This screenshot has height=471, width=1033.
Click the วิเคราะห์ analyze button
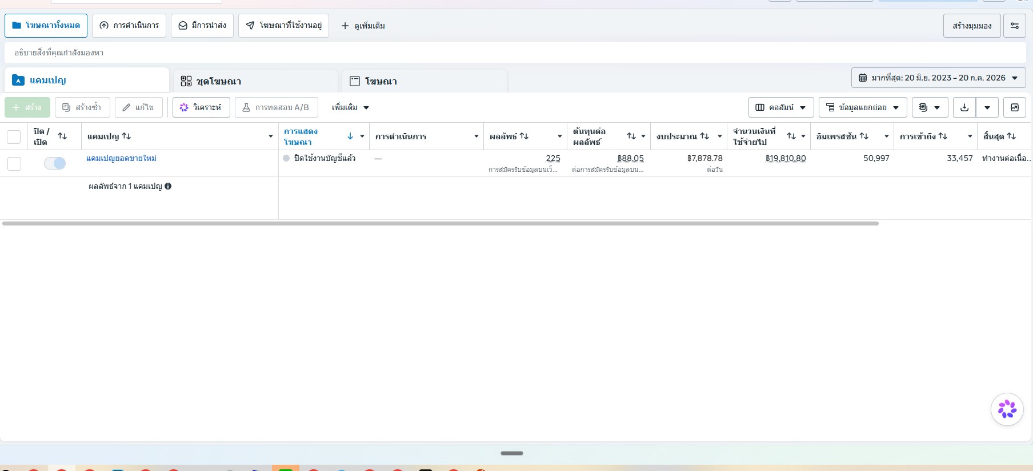(201, 107)
